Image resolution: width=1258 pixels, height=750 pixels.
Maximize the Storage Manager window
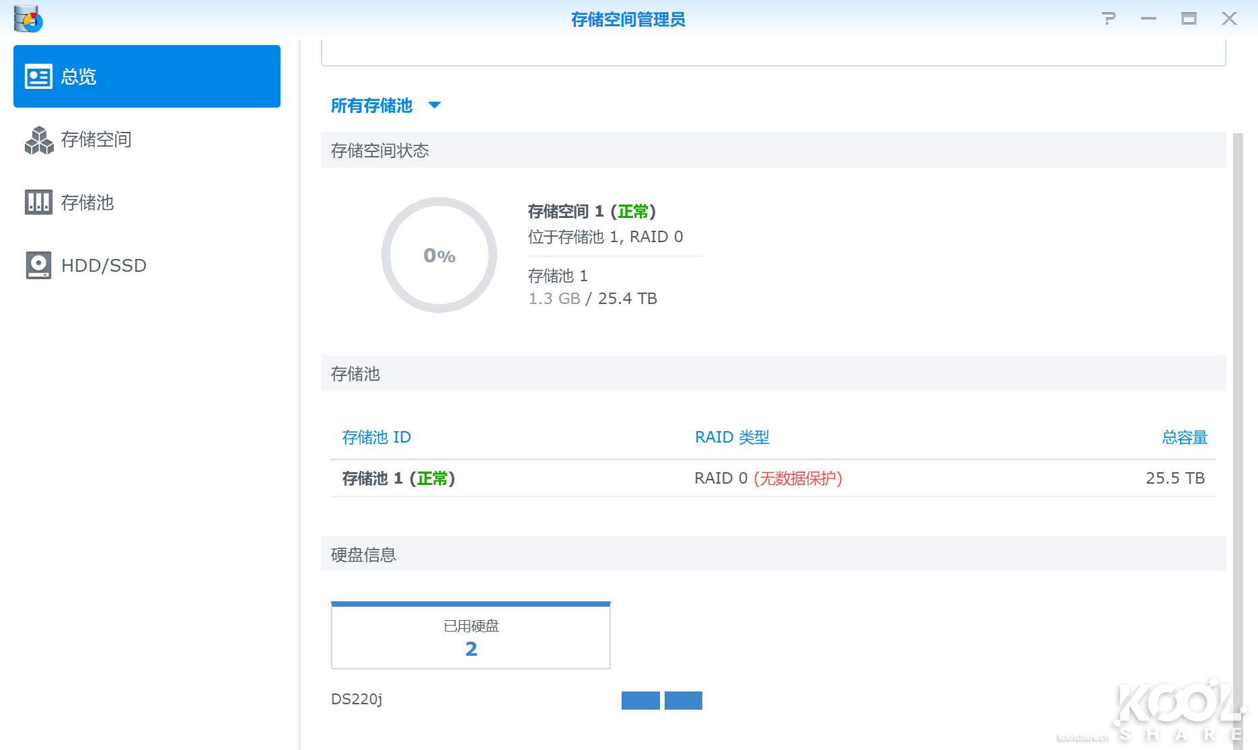[1189, 19]
